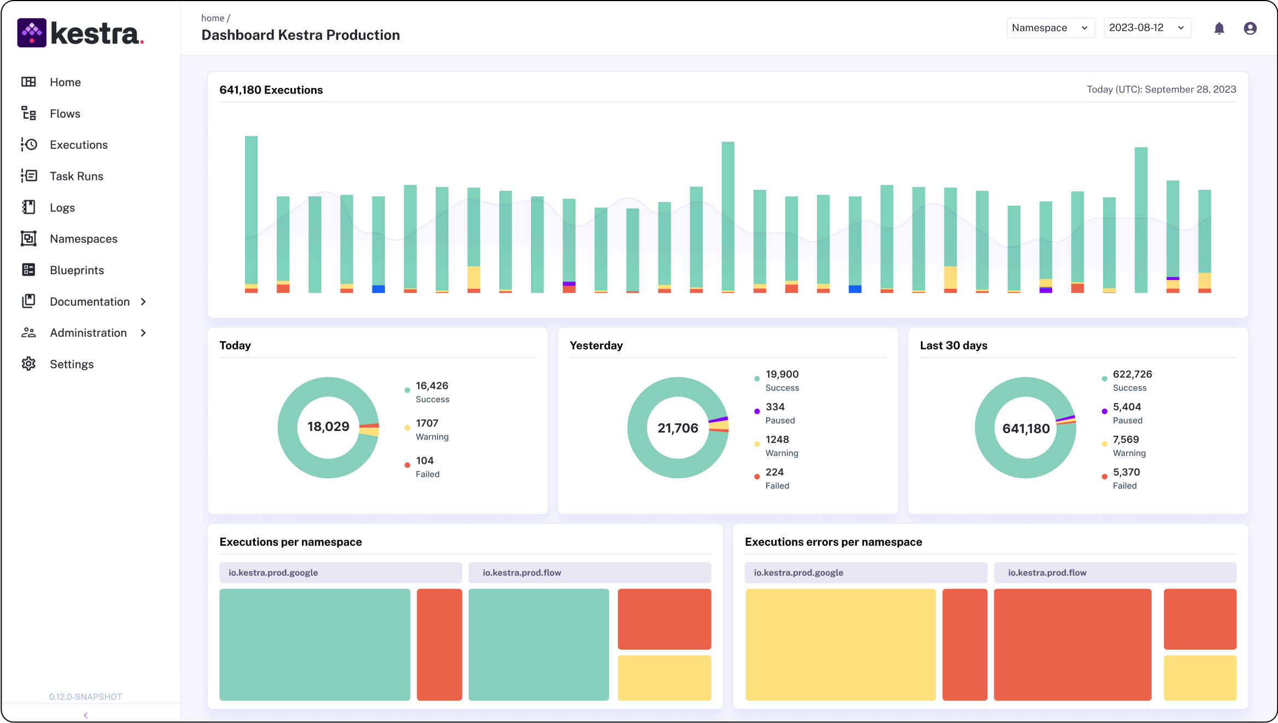Click the notifications bell icon
This screenshot has height=723, width=1278.
1219,28
